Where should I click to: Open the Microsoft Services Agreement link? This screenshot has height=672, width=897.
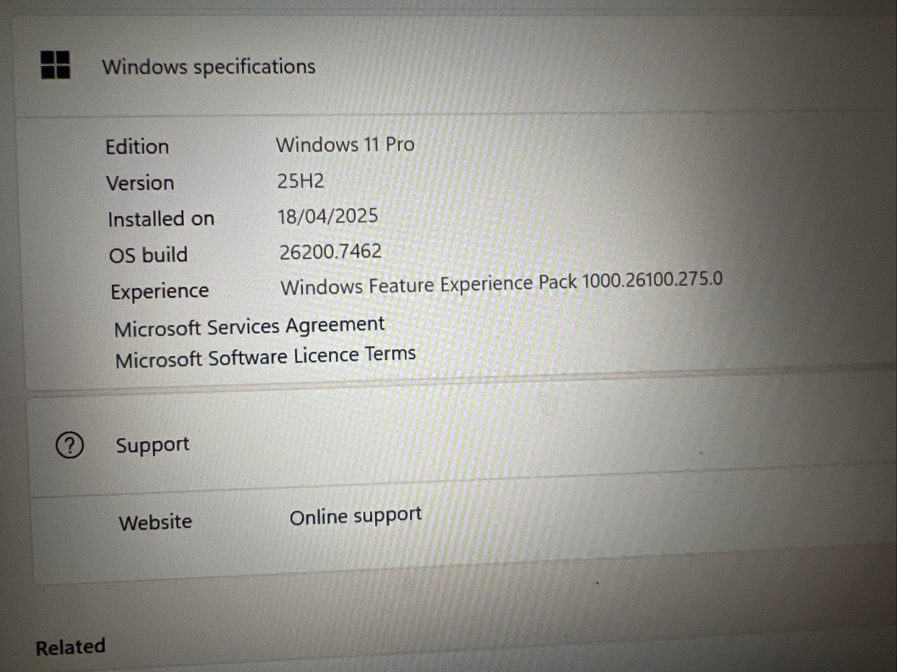coord(250,326)
